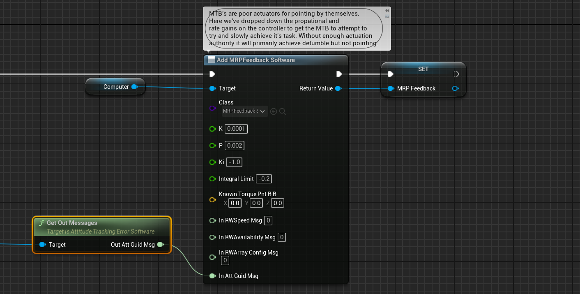
Task: Toggle comment bubble visibility button
Action: [387, 16]
